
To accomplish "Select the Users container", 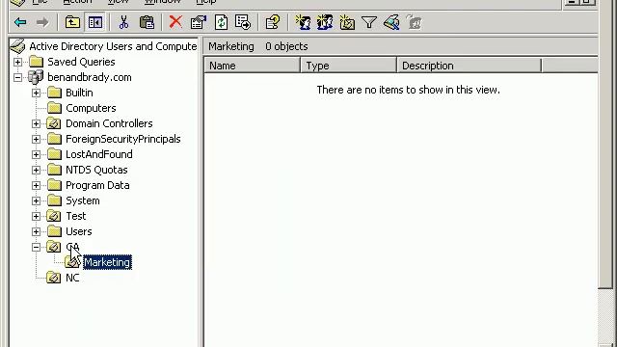I will (x=79, y=231).
